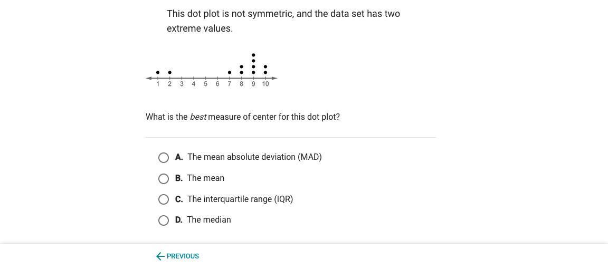
Task: Click the left arrow icon beside PREVIOUS
Action: (x=160, y=256)
